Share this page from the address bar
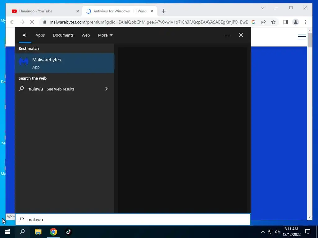This screenshot has width=318, height=238. point(263,22)
